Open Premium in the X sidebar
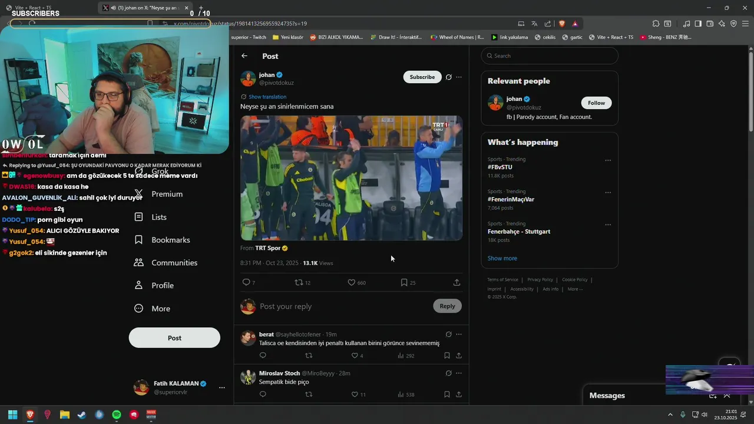The width and height of the screenshot is (754, 424). click(x=159, y=194)
